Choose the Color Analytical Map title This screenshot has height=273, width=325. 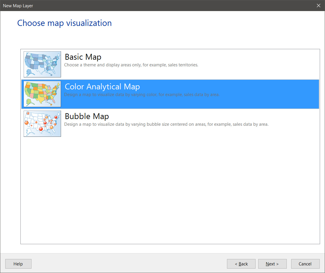[102, 86]
